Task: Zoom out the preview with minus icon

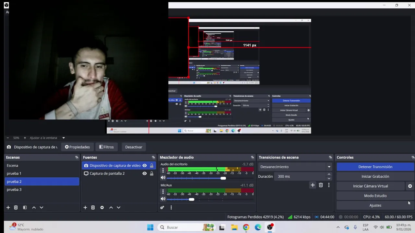Action: [7, 138]
